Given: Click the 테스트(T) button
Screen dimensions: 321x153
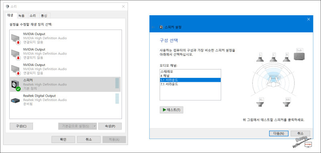Looking at the screenshot, I should [x=171, y=110].
